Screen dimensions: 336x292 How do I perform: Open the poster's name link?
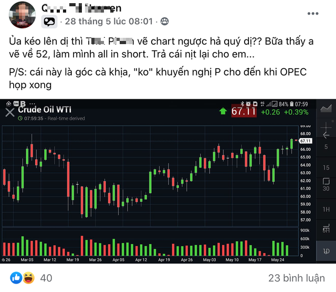coord(81,8)
